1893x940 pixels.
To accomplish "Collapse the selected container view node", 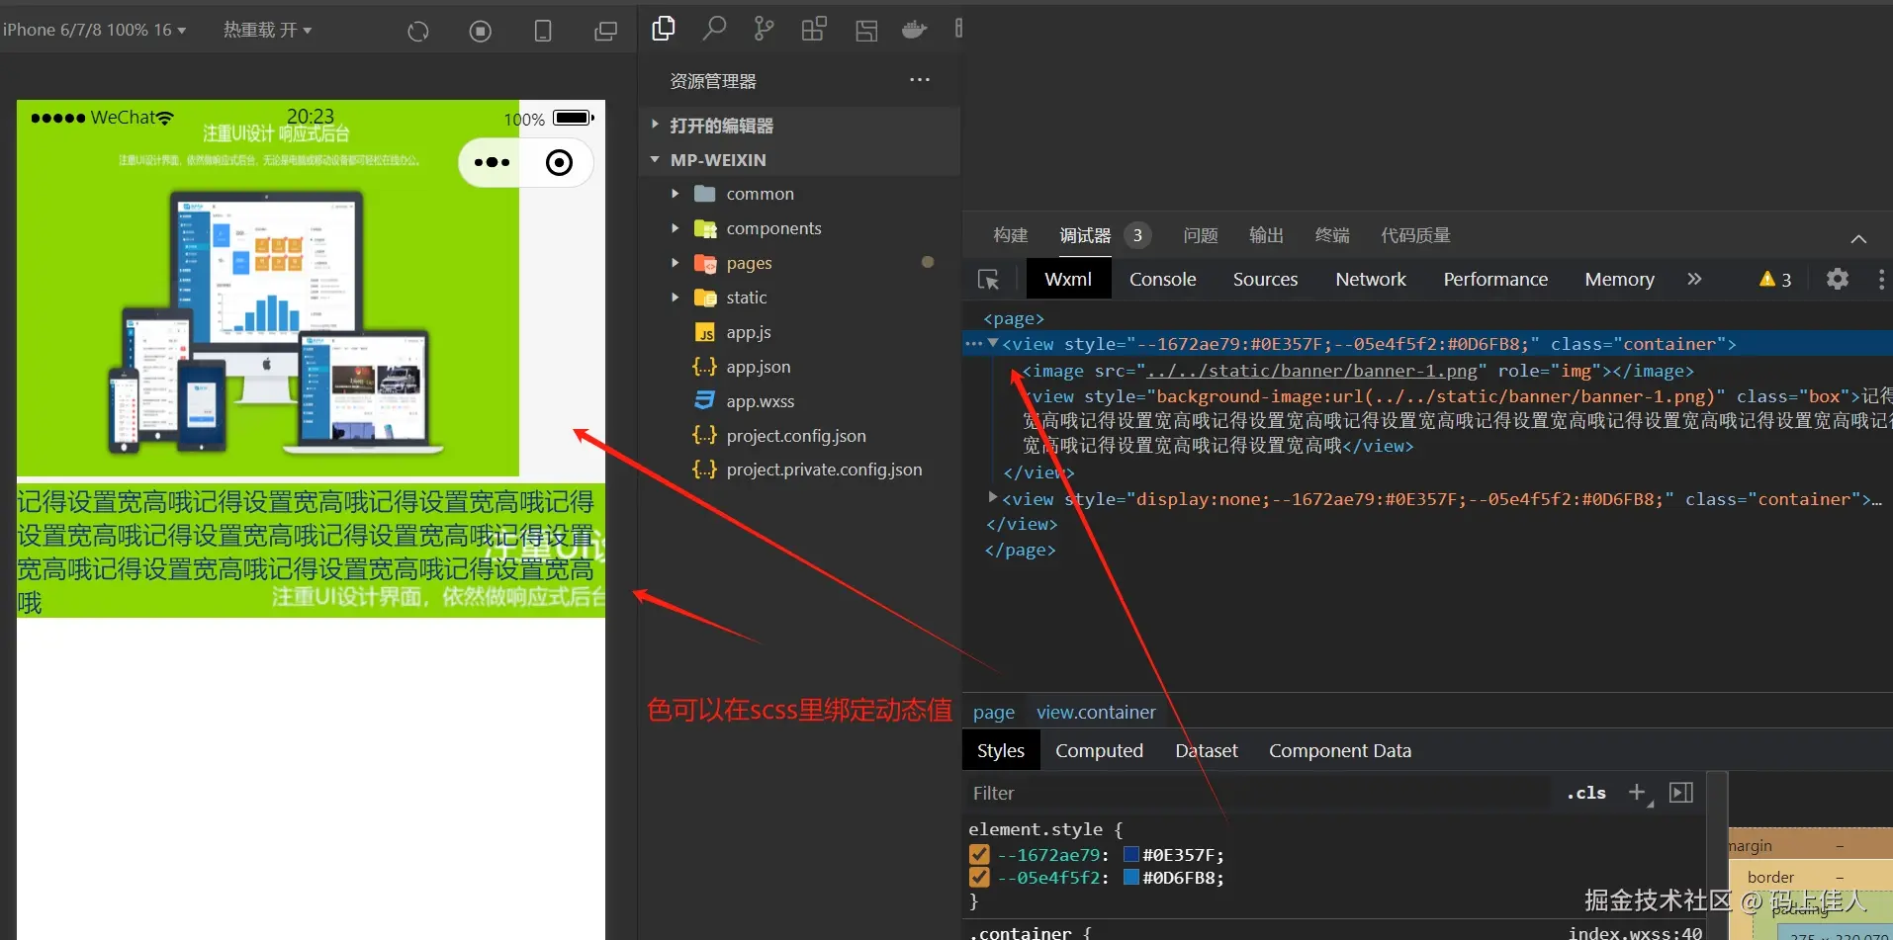I will [x=993, y=343].
